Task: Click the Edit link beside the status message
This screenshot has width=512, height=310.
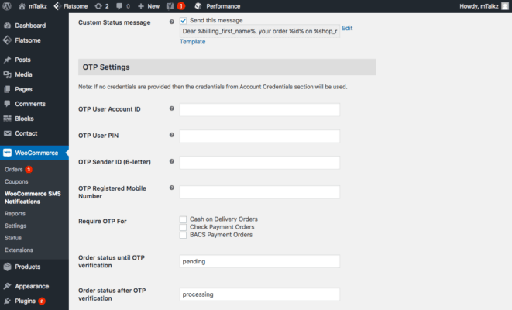Action: click(x=347, y=28)
